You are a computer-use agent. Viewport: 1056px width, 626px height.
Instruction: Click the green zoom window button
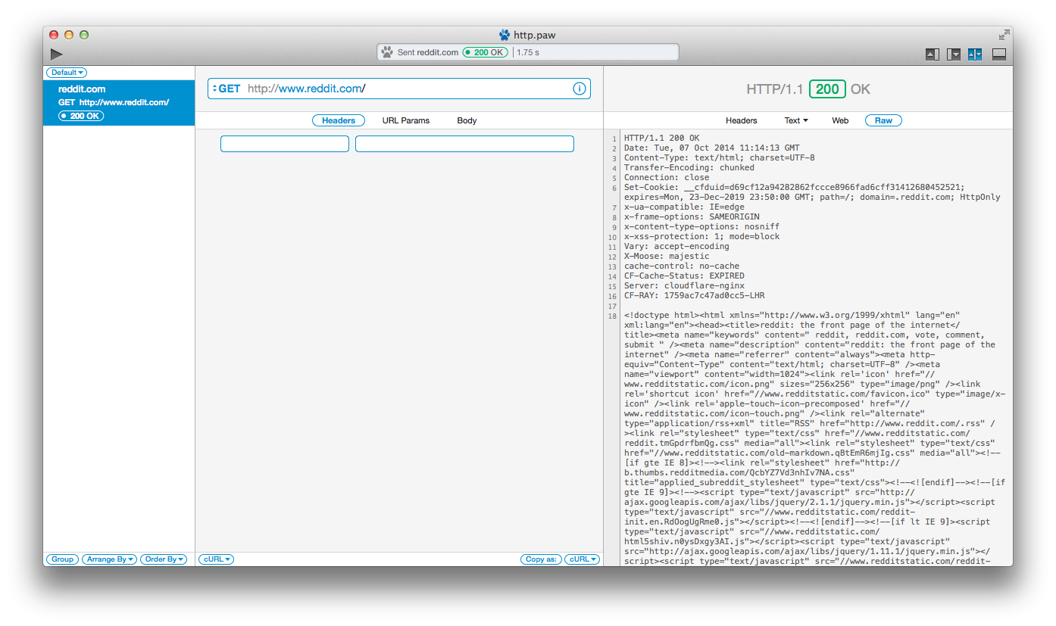tap(84, 35)
